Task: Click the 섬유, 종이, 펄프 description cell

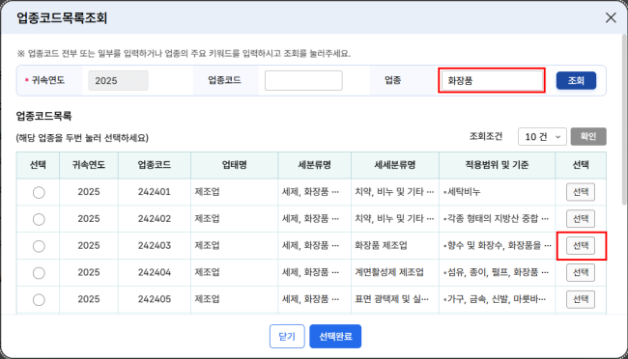Action: coord(497,272)
